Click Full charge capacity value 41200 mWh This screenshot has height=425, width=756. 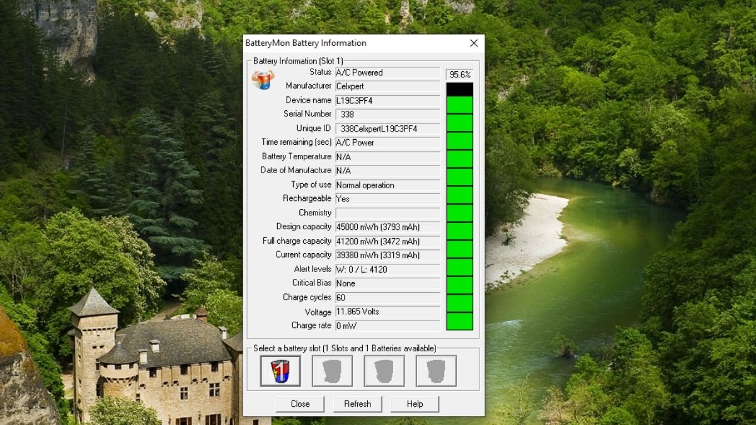coord(387,241)
